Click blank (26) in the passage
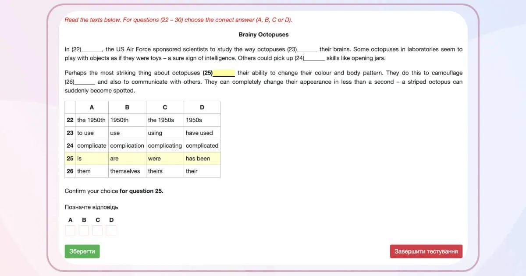This screenshot has height=276, width=526. point(85,82)
